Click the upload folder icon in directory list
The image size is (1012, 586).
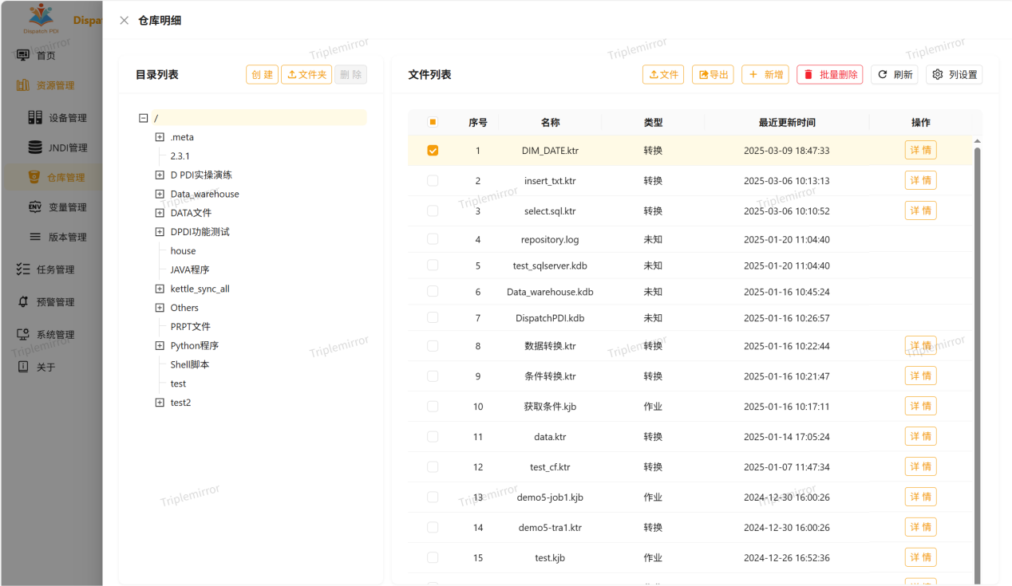click(292, 75)
